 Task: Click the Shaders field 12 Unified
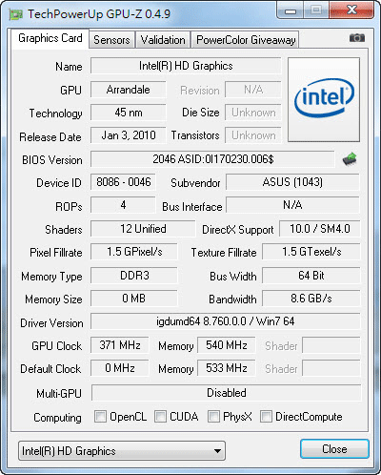coord(143,229)
